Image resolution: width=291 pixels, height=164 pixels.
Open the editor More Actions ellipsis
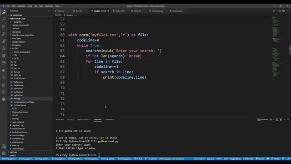[287, 11]
